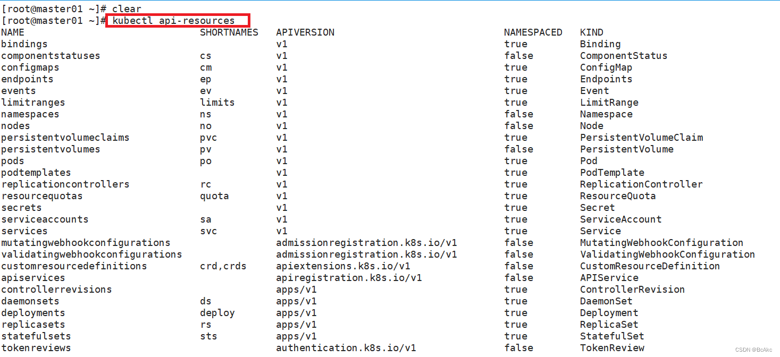Image resolution: width=780 pixels, height=357 pixels.
Task: Click the 'controllerrevisions' resource name
Action: 56,290
